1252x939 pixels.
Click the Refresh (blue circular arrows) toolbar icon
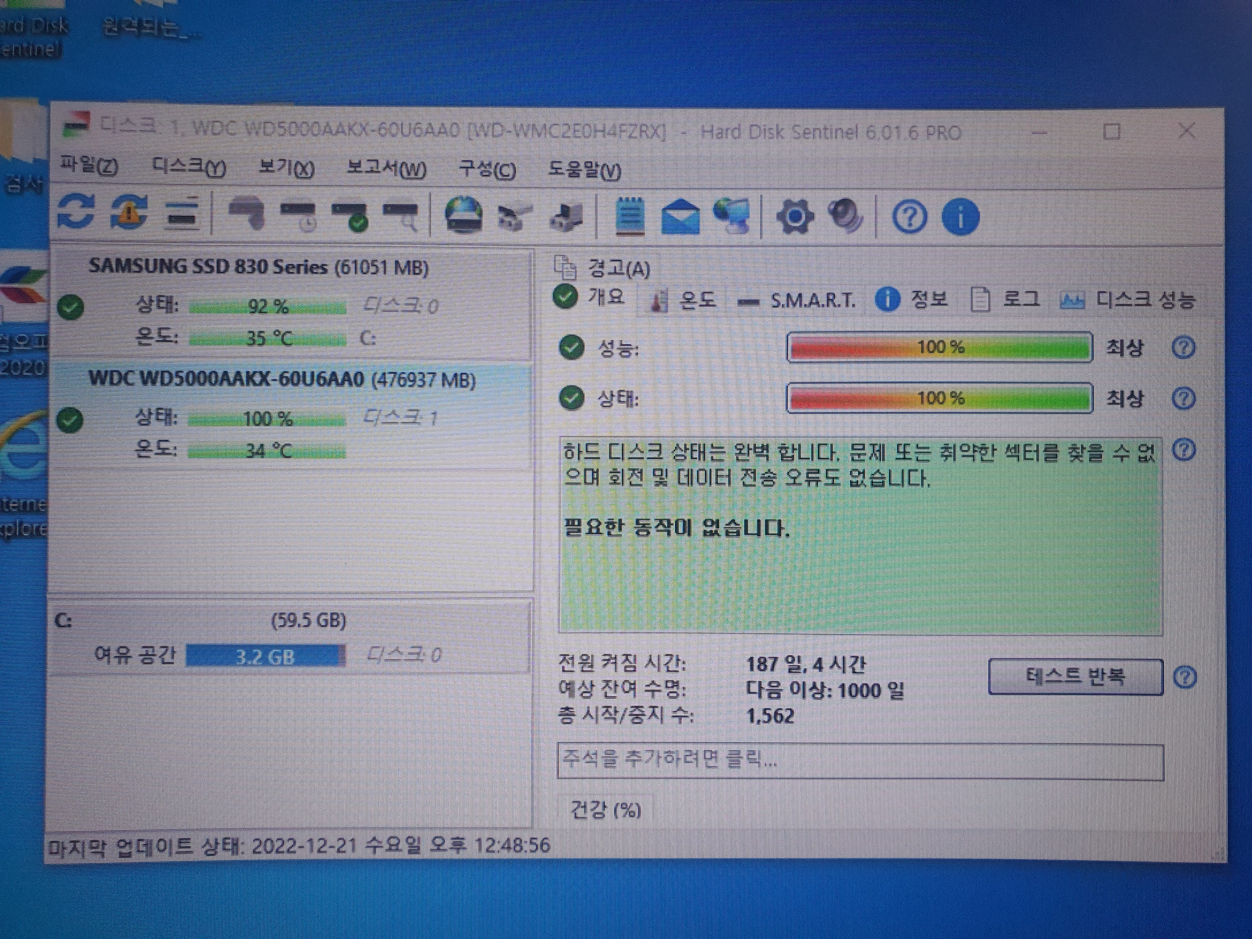point(76,212)
